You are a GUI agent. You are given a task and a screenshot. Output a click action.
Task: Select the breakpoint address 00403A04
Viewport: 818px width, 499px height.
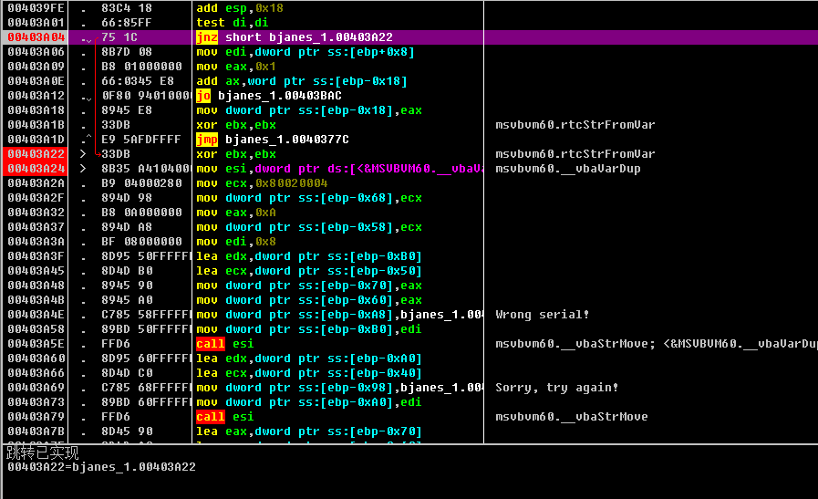36,37
